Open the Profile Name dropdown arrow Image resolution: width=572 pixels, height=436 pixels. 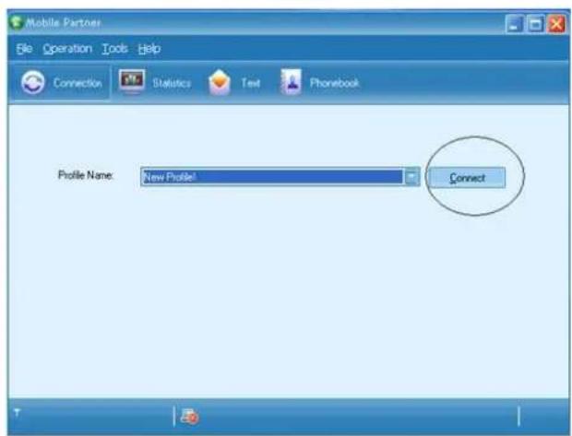(x=411, y=177)
